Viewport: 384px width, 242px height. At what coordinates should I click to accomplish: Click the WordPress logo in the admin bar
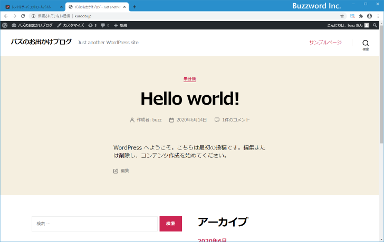click(x=5, y=25)
